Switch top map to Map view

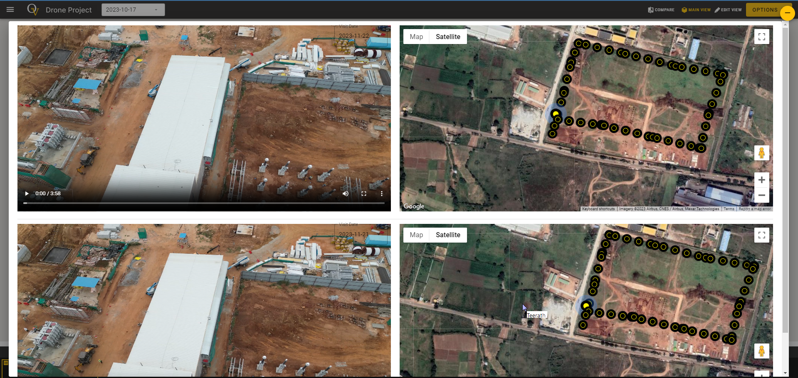point(416,37)
